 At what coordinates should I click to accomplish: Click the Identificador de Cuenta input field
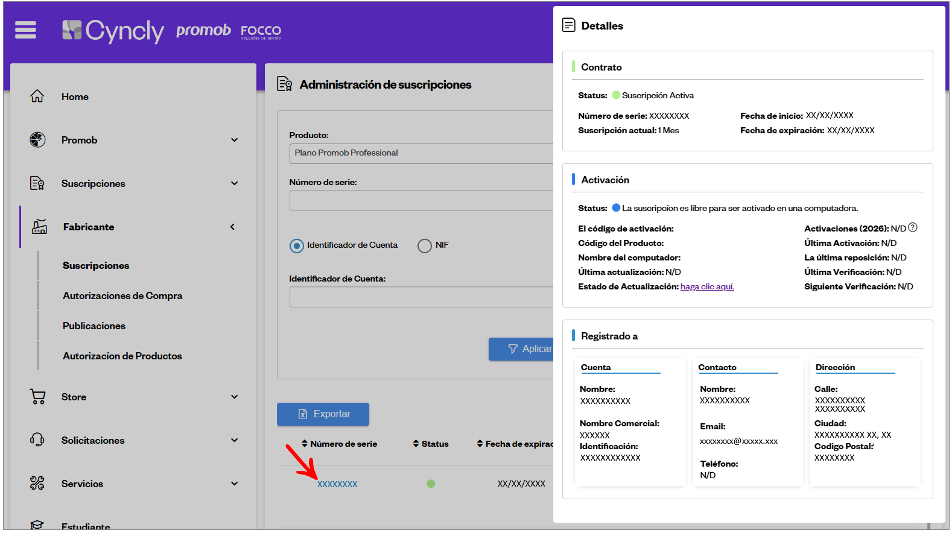click(422, 297)
